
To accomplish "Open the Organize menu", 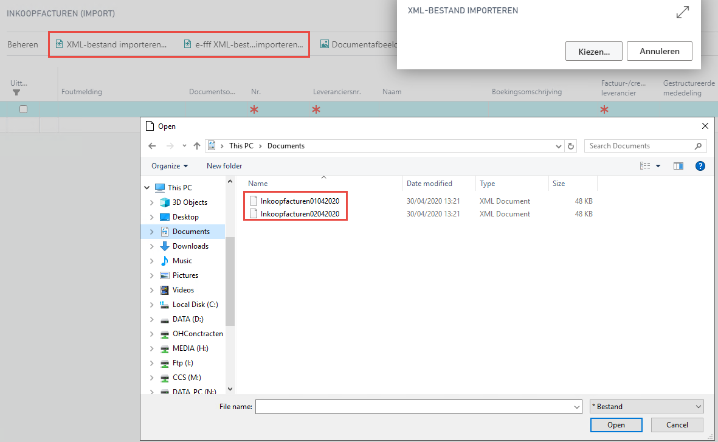I will point(168,165).
